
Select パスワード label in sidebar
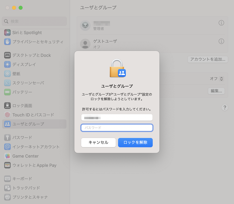click(22, 137)
